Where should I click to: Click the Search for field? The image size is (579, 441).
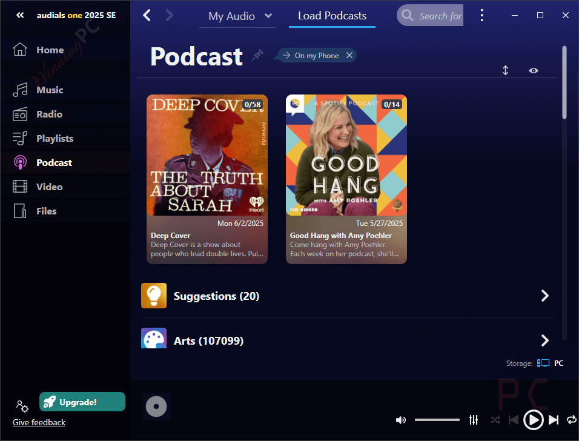coord(430,16)
